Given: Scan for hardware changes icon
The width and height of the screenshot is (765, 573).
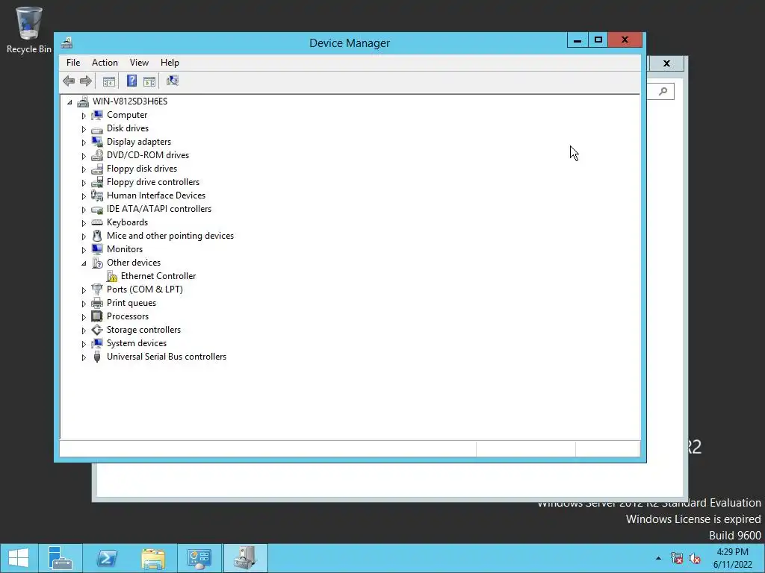Looking at the screenshot, I should (x=173, y=81).
